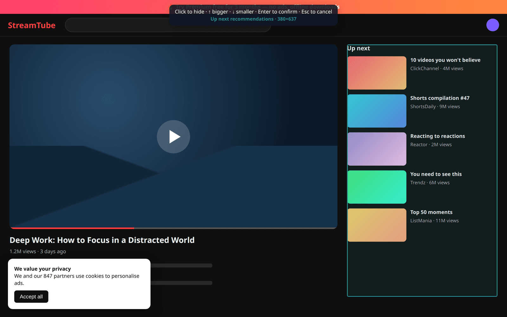Seek using the red video progress bar
Image resolution: width=507 pixels, height=317 pixels.
[173, 228]
